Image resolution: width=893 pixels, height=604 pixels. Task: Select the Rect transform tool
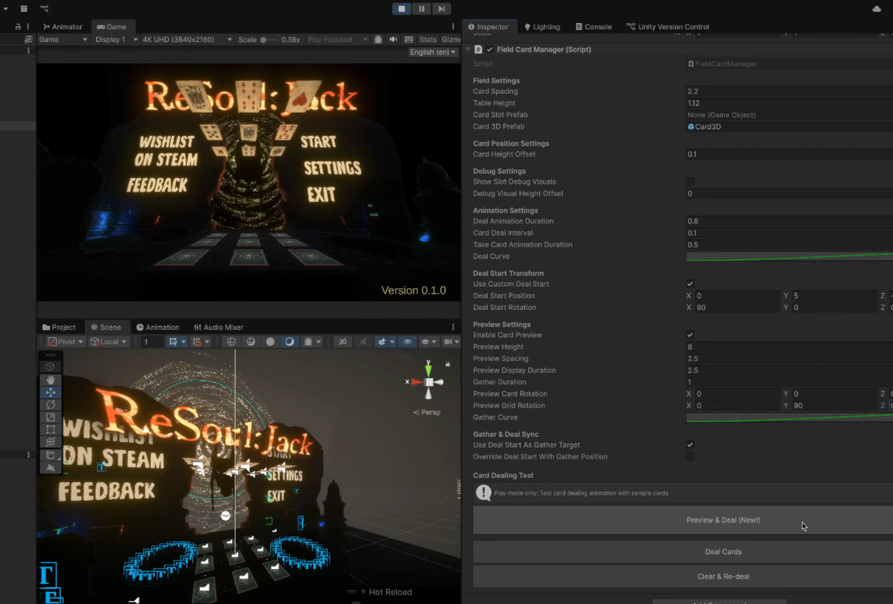[x=50, y=430]
